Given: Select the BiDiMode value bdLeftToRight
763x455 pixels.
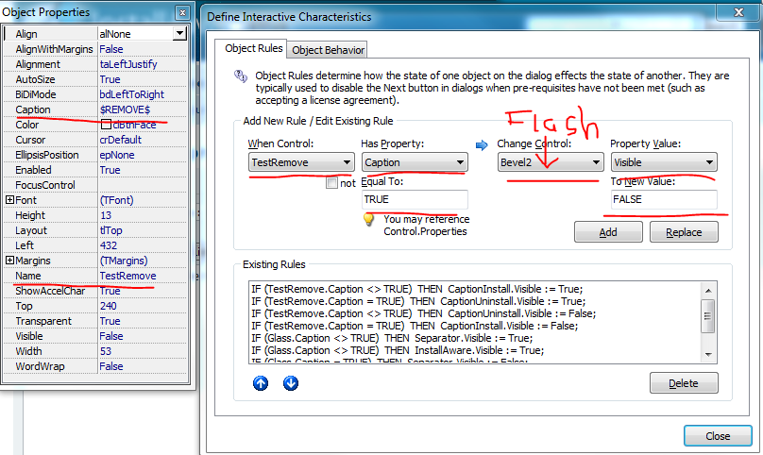Looking at the screenshot, I should click(132, 94).
